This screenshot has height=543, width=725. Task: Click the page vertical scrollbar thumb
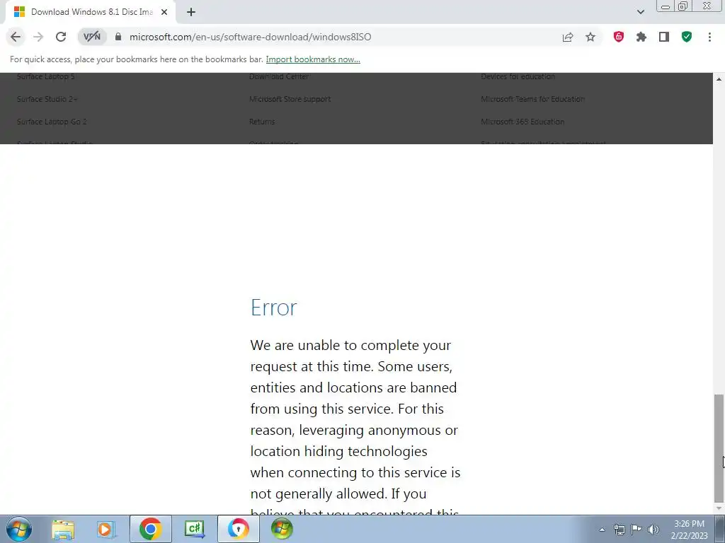719,448
